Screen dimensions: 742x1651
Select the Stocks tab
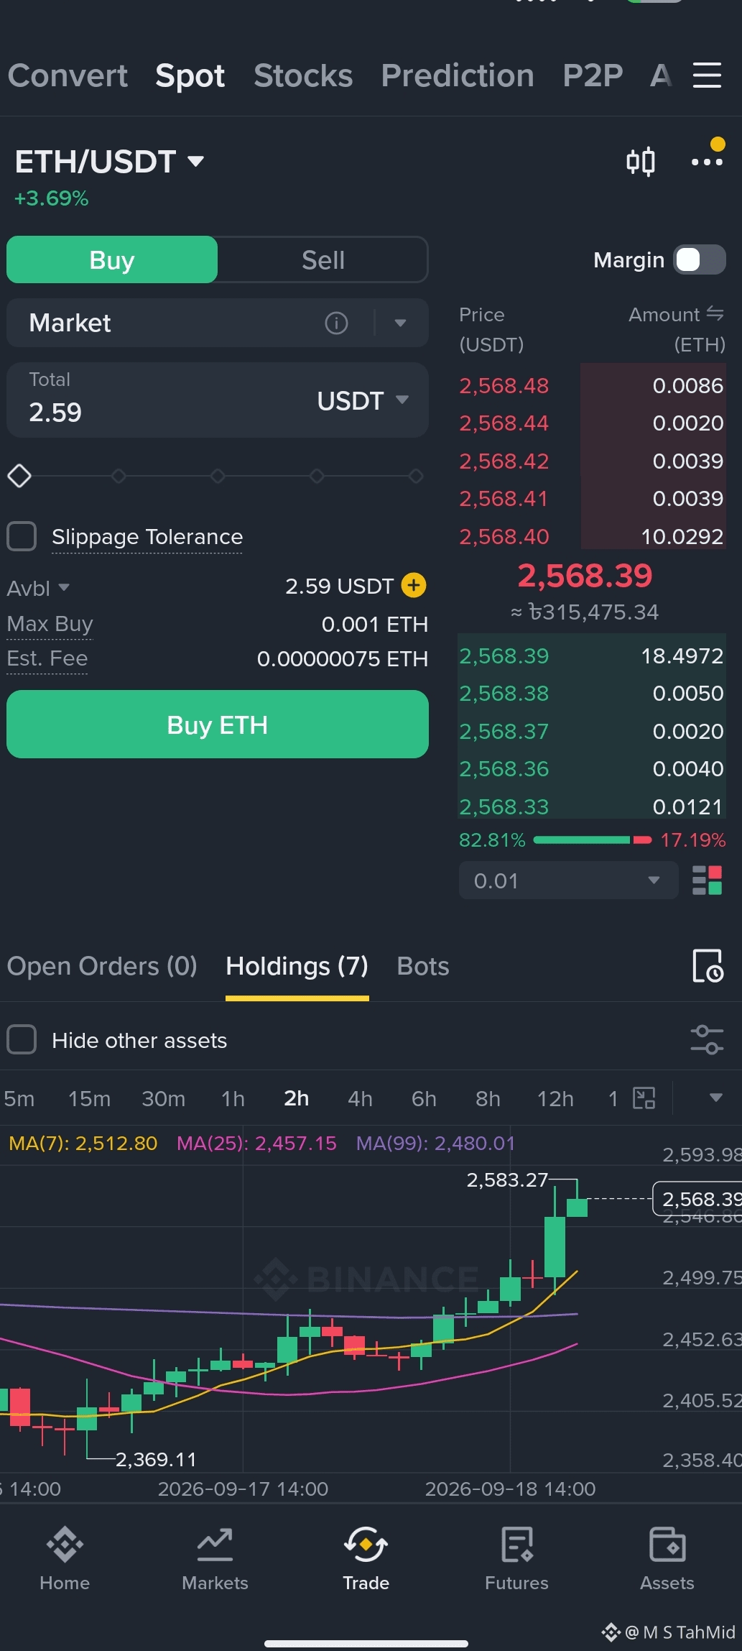point(303,75)
